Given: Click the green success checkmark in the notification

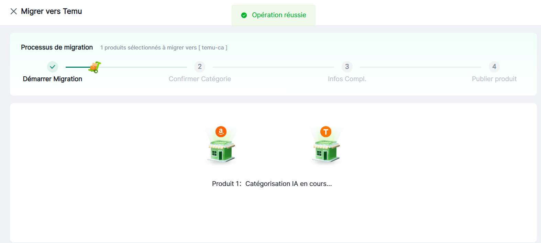Looking at the screenshot, I should pos(244,15).
